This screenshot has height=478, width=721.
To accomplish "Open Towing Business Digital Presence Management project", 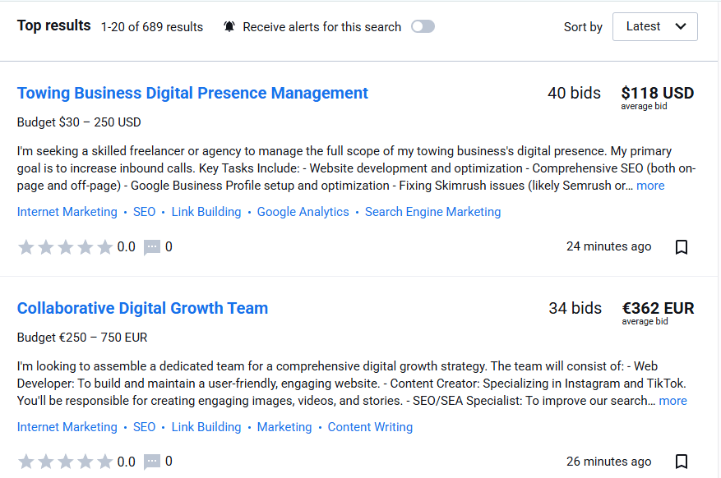I will [192, 93].
